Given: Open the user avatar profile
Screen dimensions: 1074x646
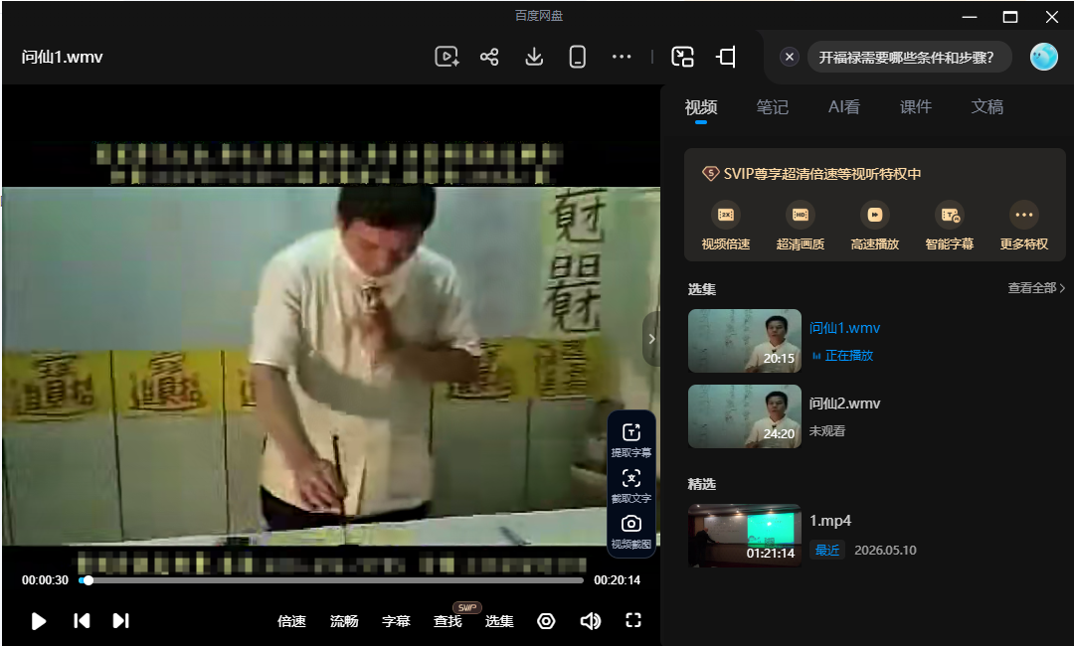Looking at the screenshot, I should pyautogui.click(x=1044, y=57).
